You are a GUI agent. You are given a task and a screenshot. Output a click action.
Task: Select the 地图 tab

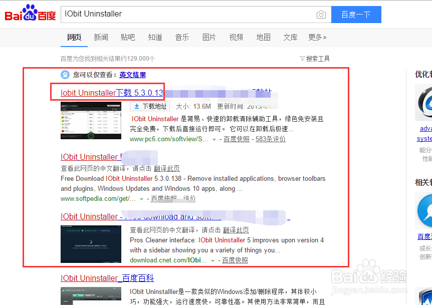point(264,37)
